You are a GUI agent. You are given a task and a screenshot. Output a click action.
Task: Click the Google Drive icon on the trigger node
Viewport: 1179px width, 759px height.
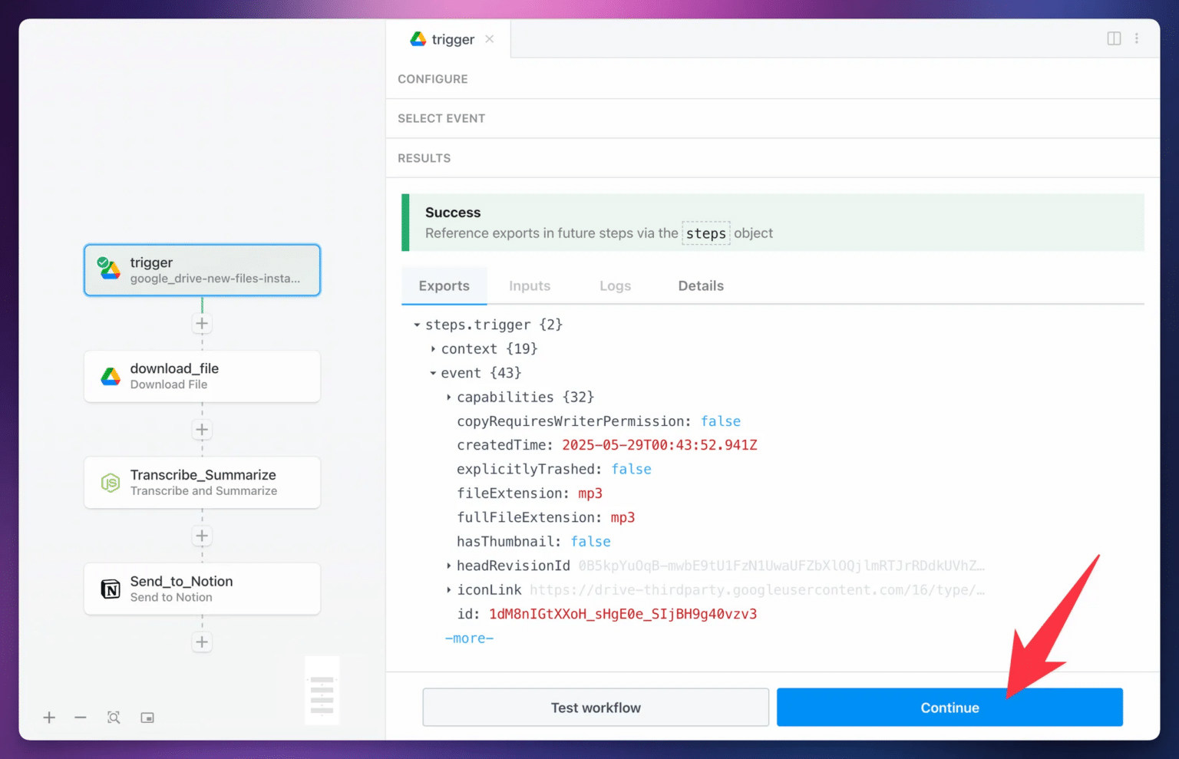click(110, 270)
